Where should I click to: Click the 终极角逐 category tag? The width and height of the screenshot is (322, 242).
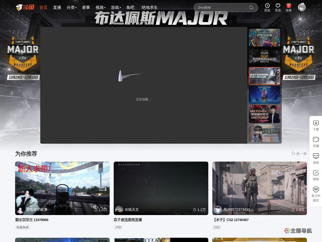(22, 227)
